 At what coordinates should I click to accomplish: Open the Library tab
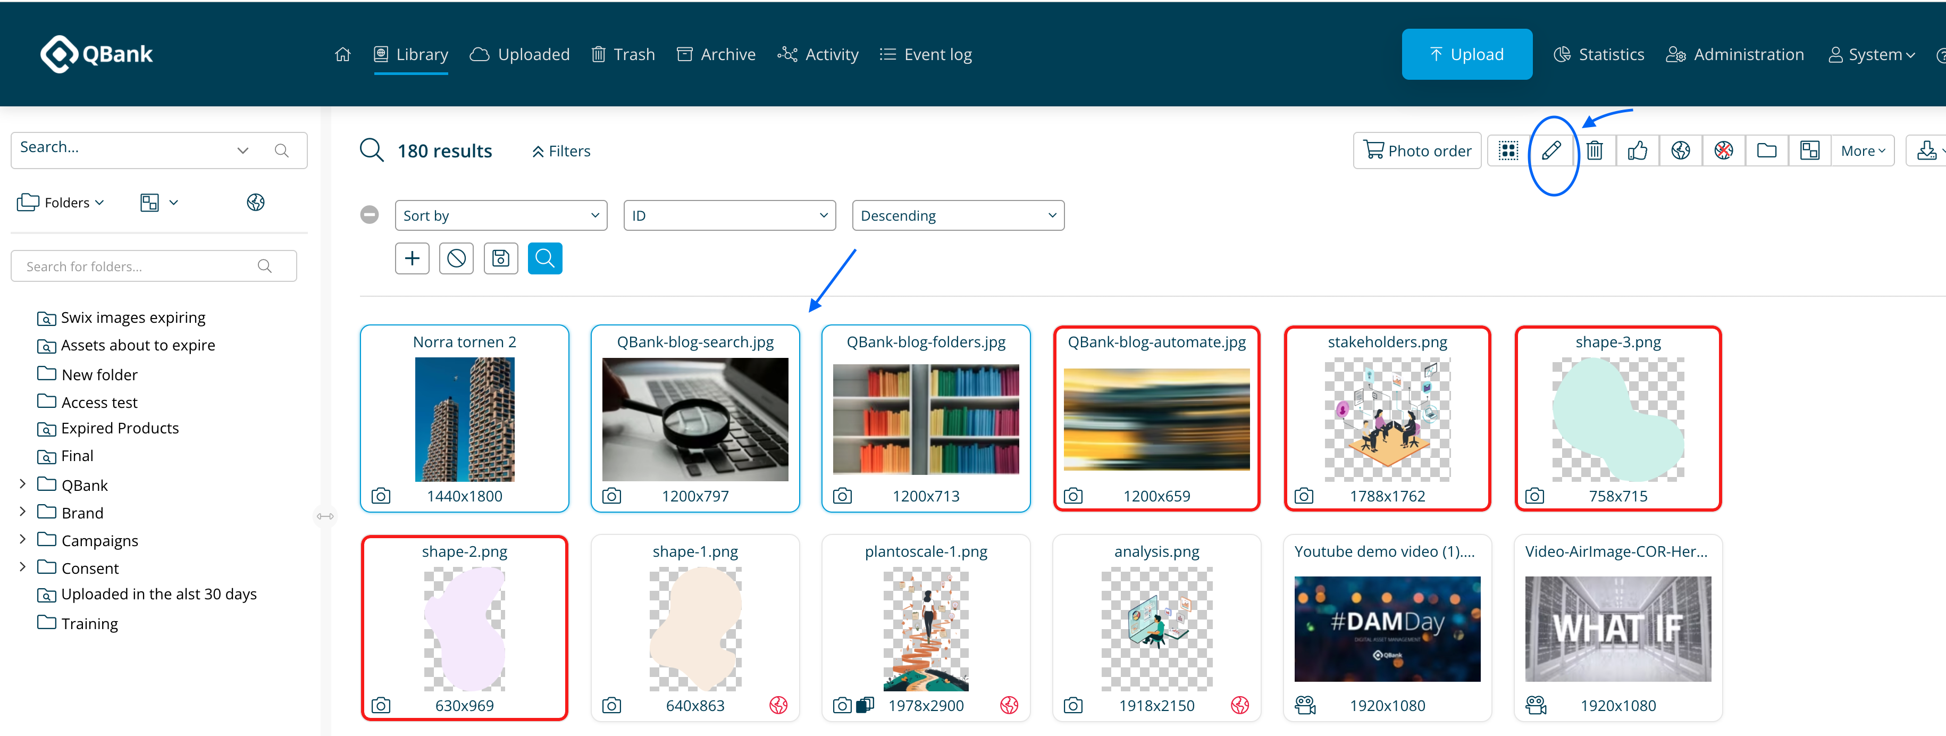[411, 54]
